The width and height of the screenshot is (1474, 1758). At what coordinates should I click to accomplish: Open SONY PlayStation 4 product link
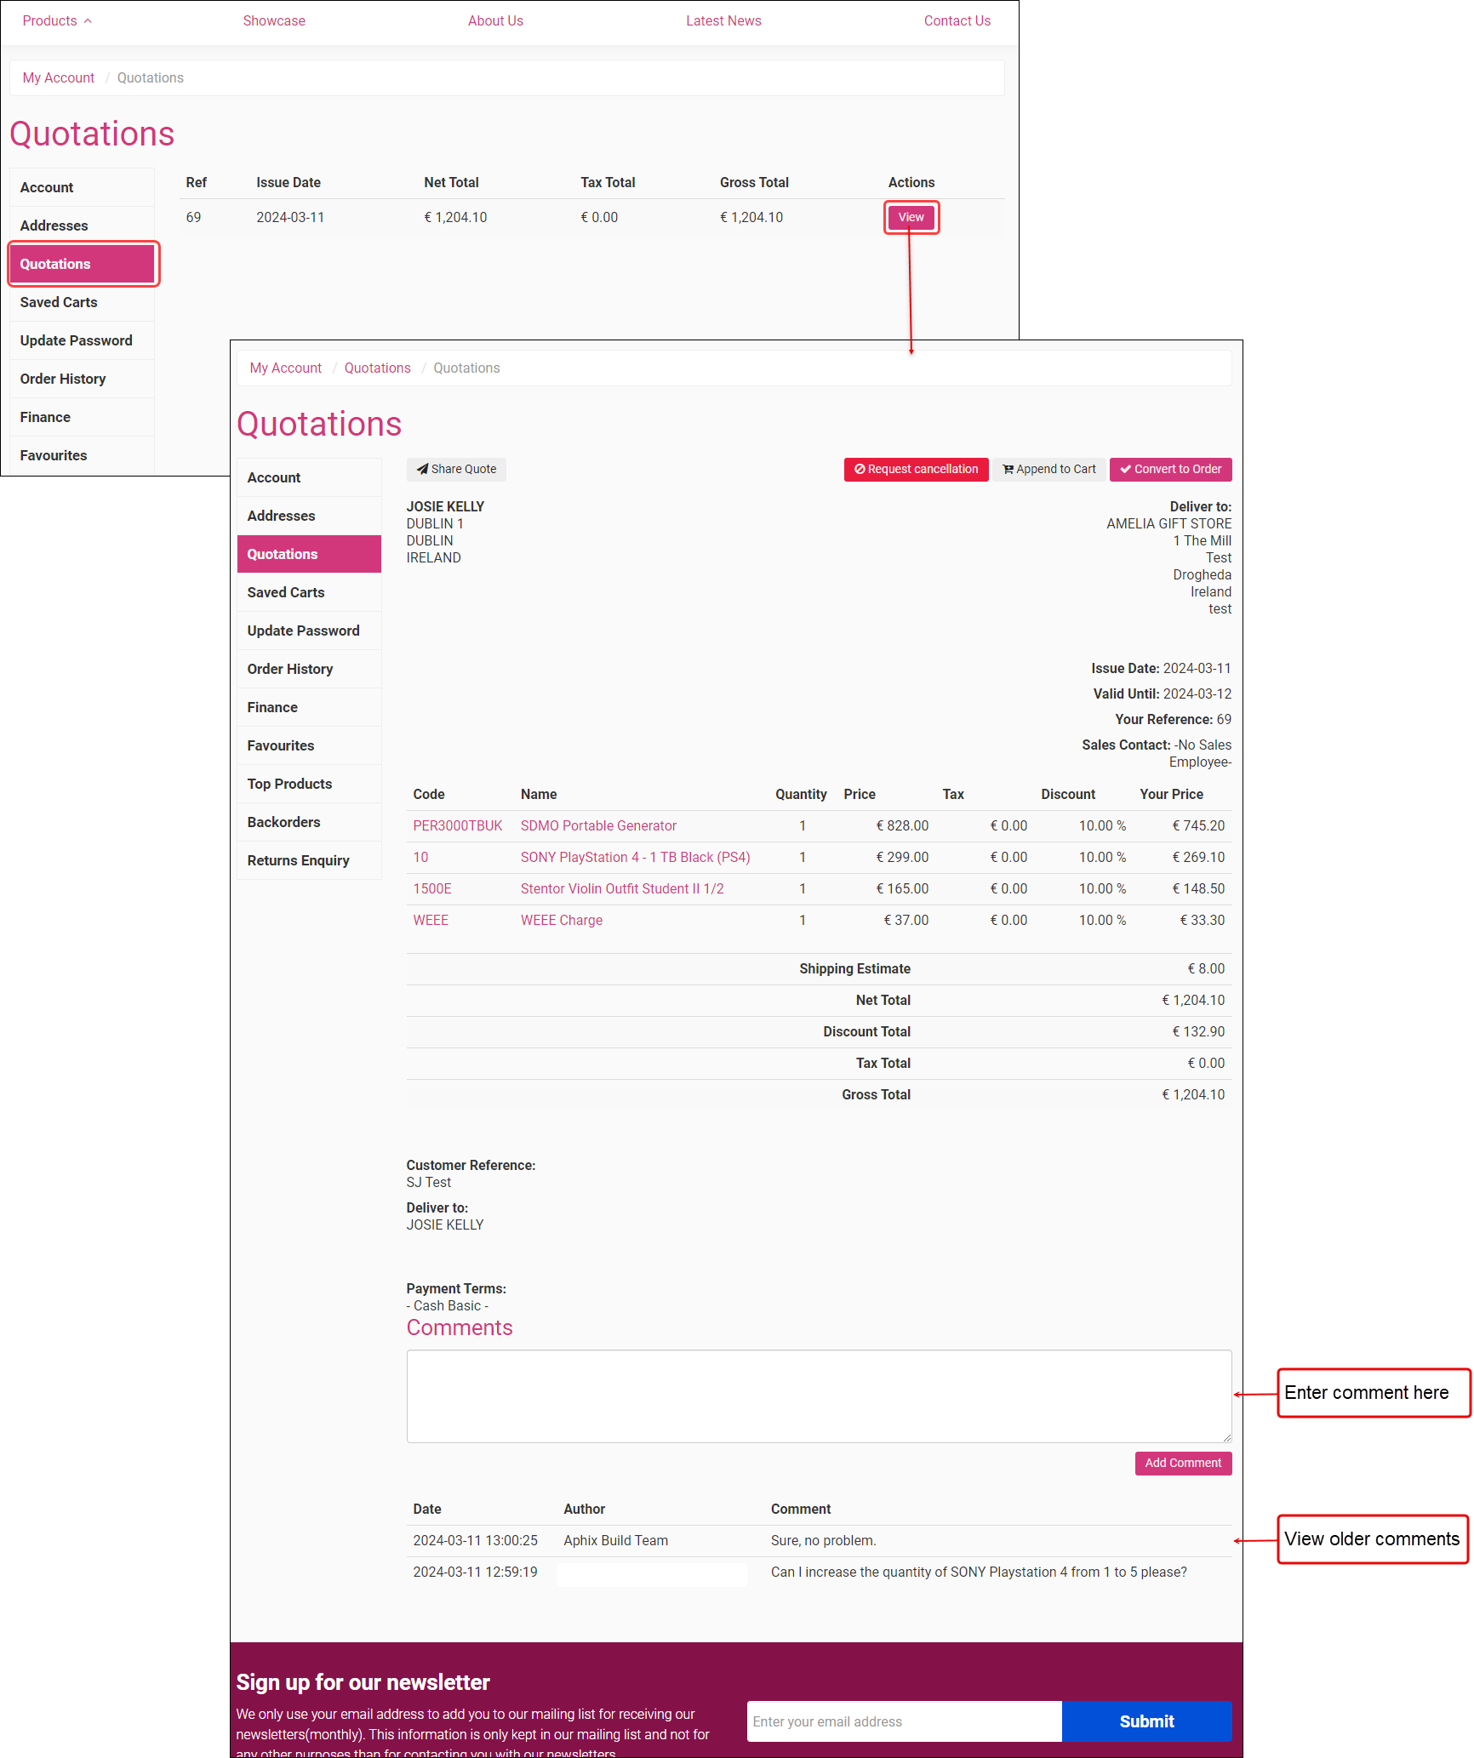[634, 857]
